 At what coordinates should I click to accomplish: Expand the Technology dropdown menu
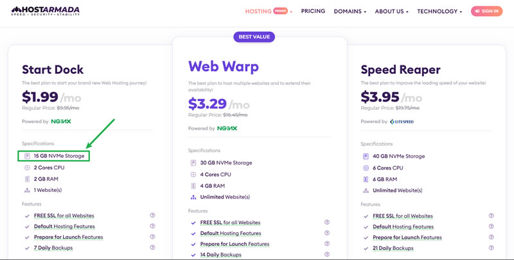[439, 11]
